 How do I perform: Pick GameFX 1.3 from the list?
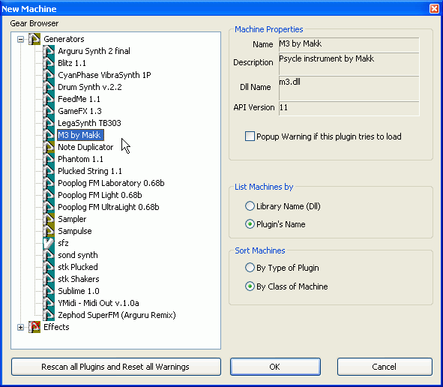point(79,111)
